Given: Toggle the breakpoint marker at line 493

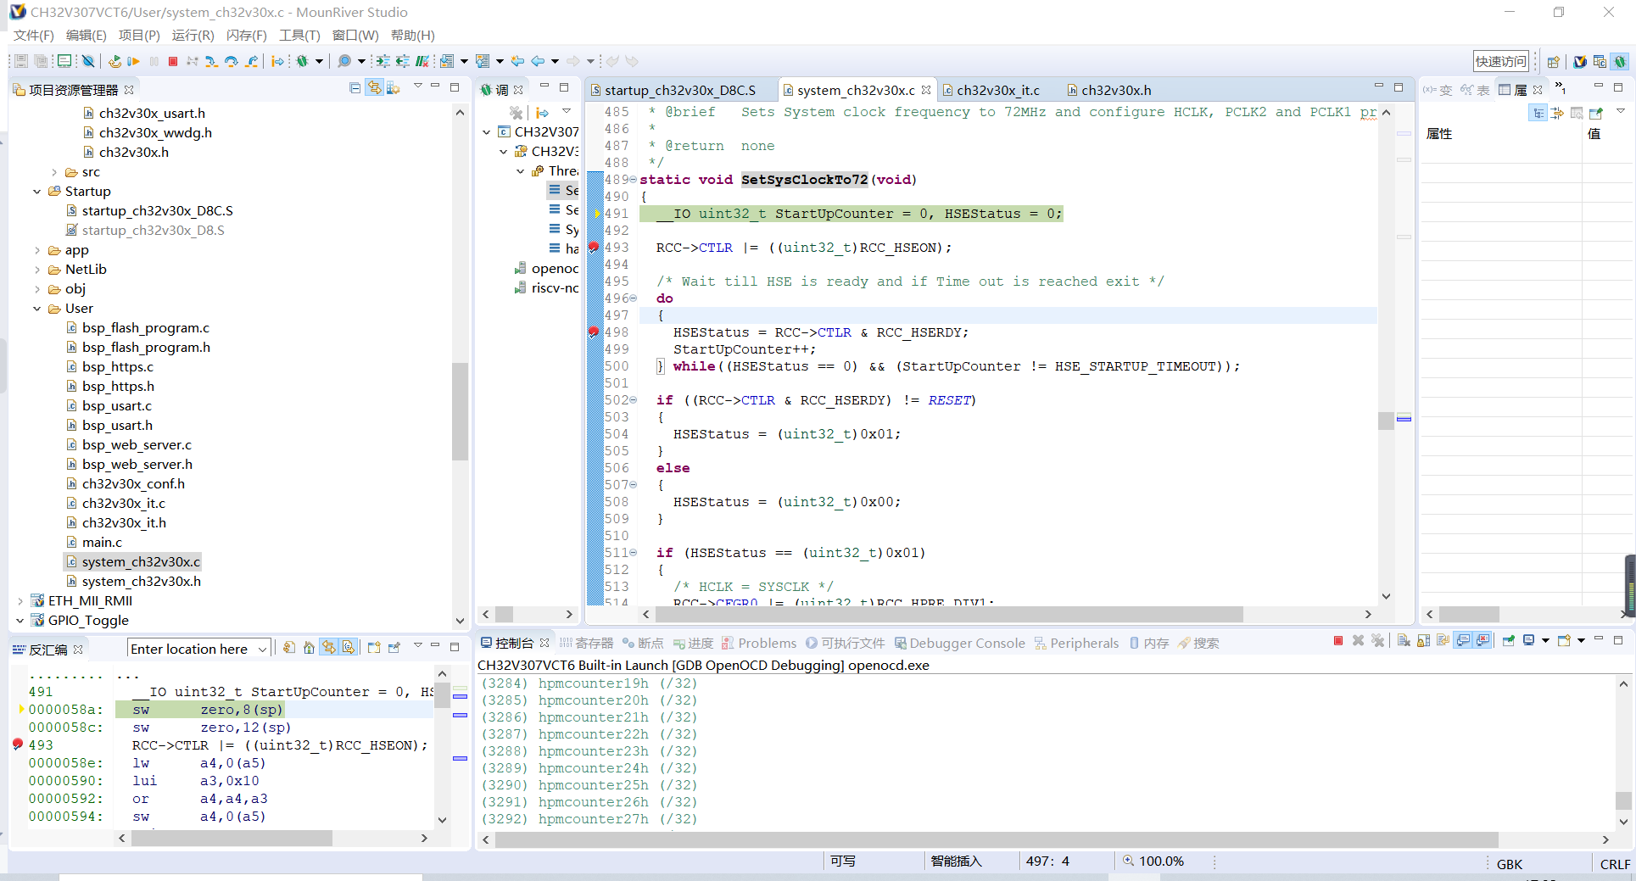Looking at the screenshot, I should point(594,248).
